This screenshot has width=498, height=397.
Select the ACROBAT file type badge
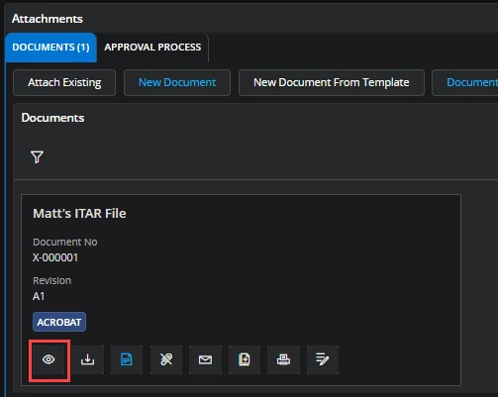[x=59, y=322]
